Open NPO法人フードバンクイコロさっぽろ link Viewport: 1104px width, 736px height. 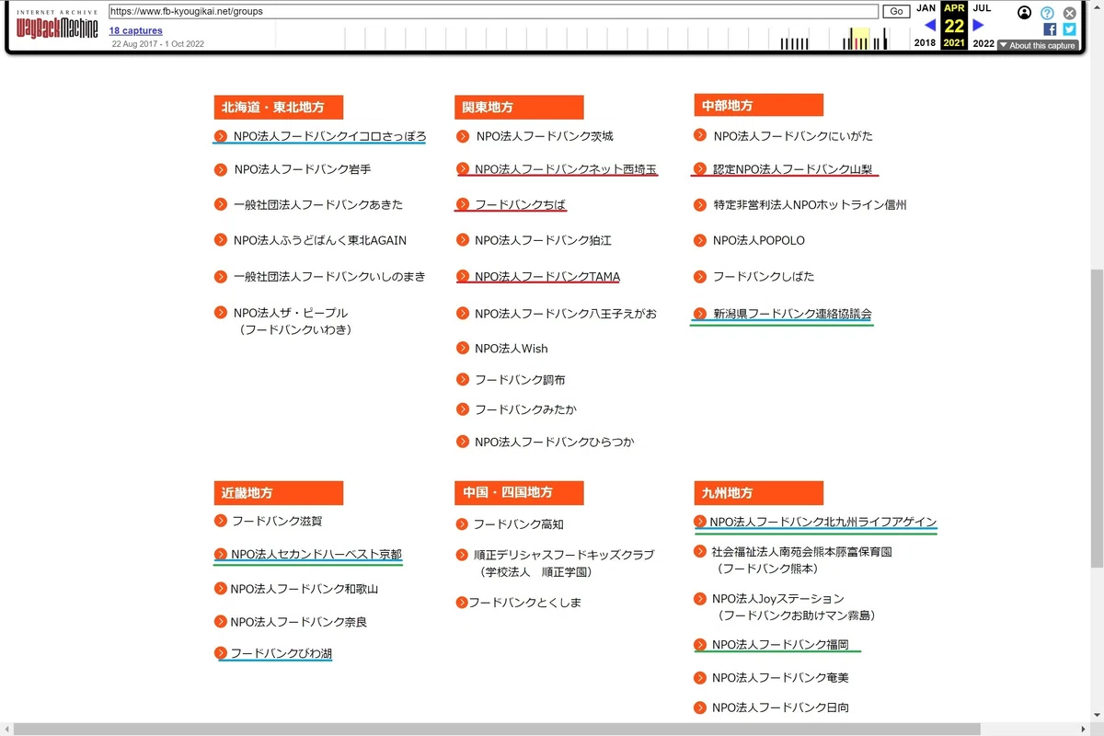[329, 136]
